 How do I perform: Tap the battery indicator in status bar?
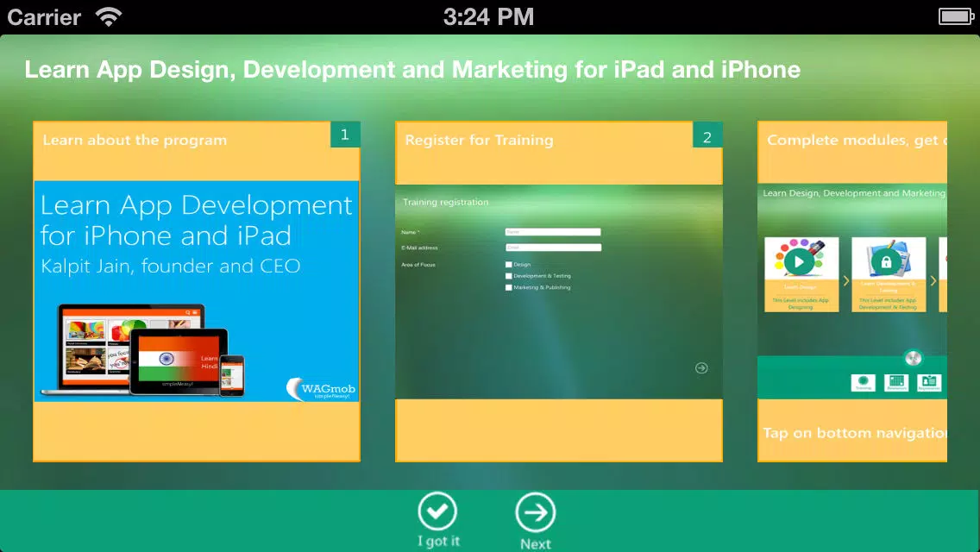coord(956,16)
